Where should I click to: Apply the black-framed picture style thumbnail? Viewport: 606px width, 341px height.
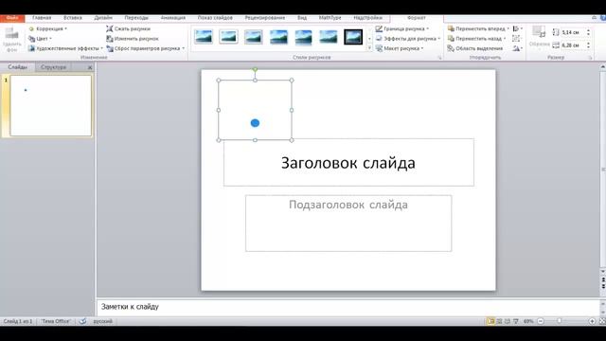[x=353, y=37]
